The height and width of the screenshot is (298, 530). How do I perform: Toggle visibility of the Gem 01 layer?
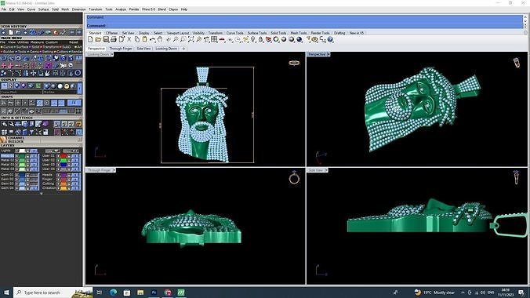pyautogui.click(x=17, y=175)
